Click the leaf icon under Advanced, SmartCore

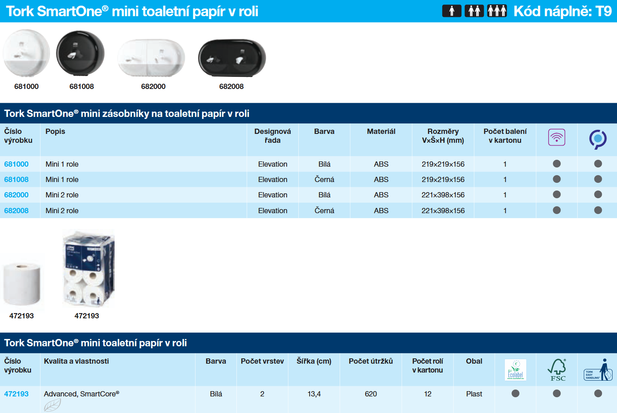pos(52,405)
